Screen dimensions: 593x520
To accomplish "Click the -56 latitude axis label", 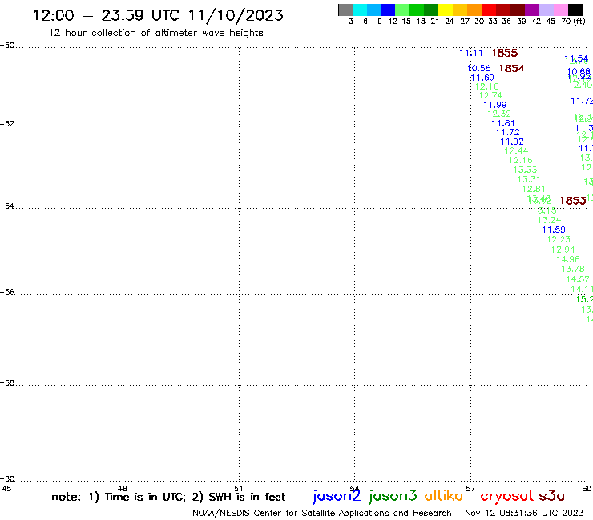I will tap(7, 292).
